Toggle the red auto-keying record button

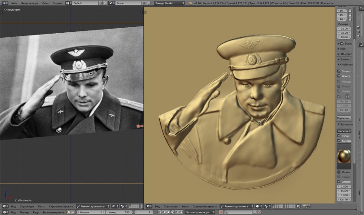click(x=221, y=212)
